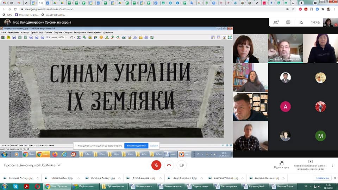Raise hand using the hand icon
The image size is (338, 190).
[281, 163]
